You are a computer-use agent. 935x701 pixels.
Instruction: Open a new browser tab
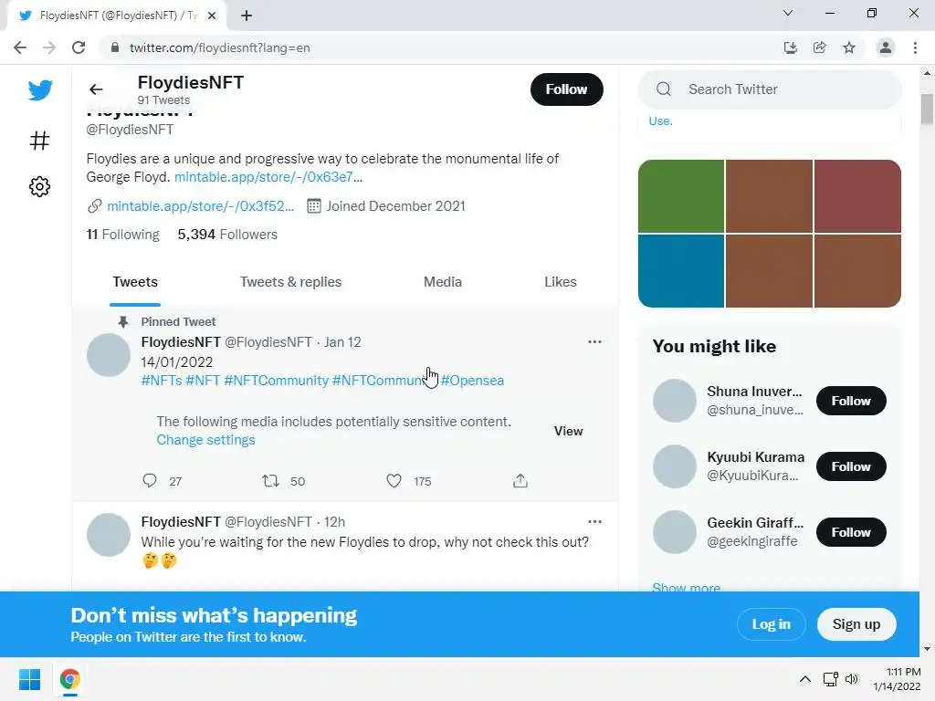247,16
